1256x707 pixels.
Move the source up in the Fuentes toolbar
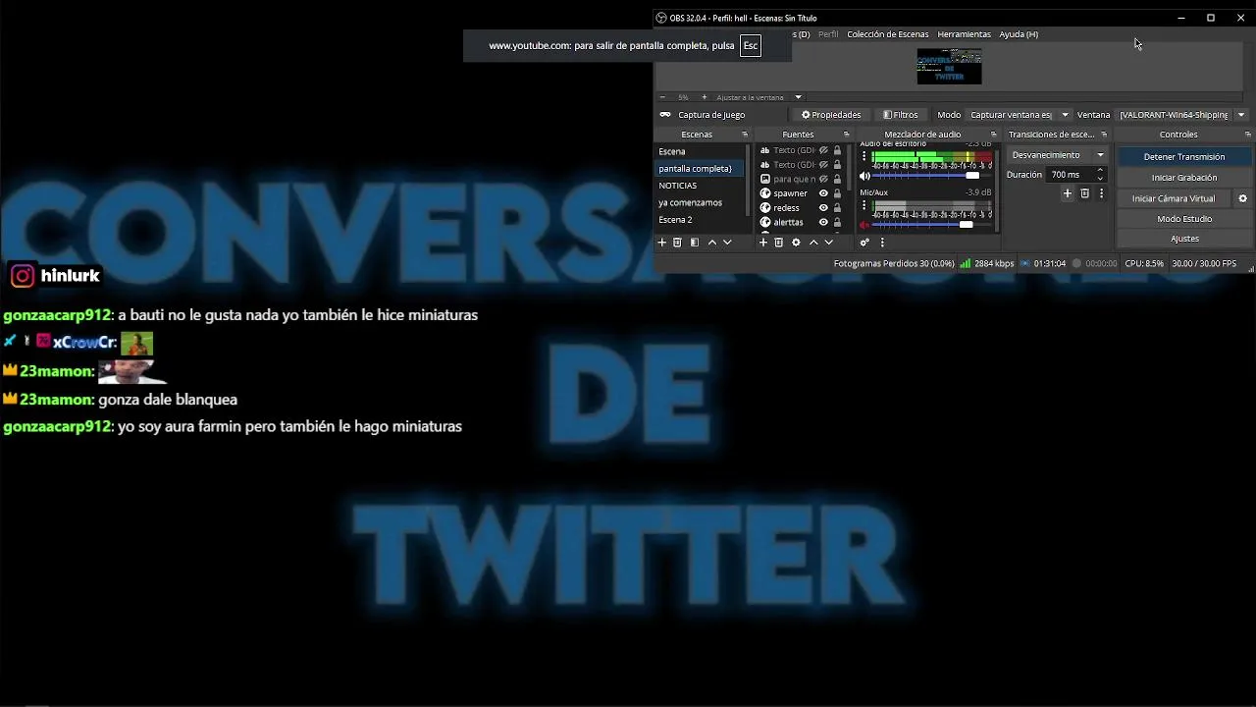tap(813, 243)
